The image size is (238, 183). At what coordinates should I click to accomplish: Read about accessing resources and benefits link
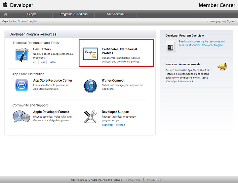(202, 43)
